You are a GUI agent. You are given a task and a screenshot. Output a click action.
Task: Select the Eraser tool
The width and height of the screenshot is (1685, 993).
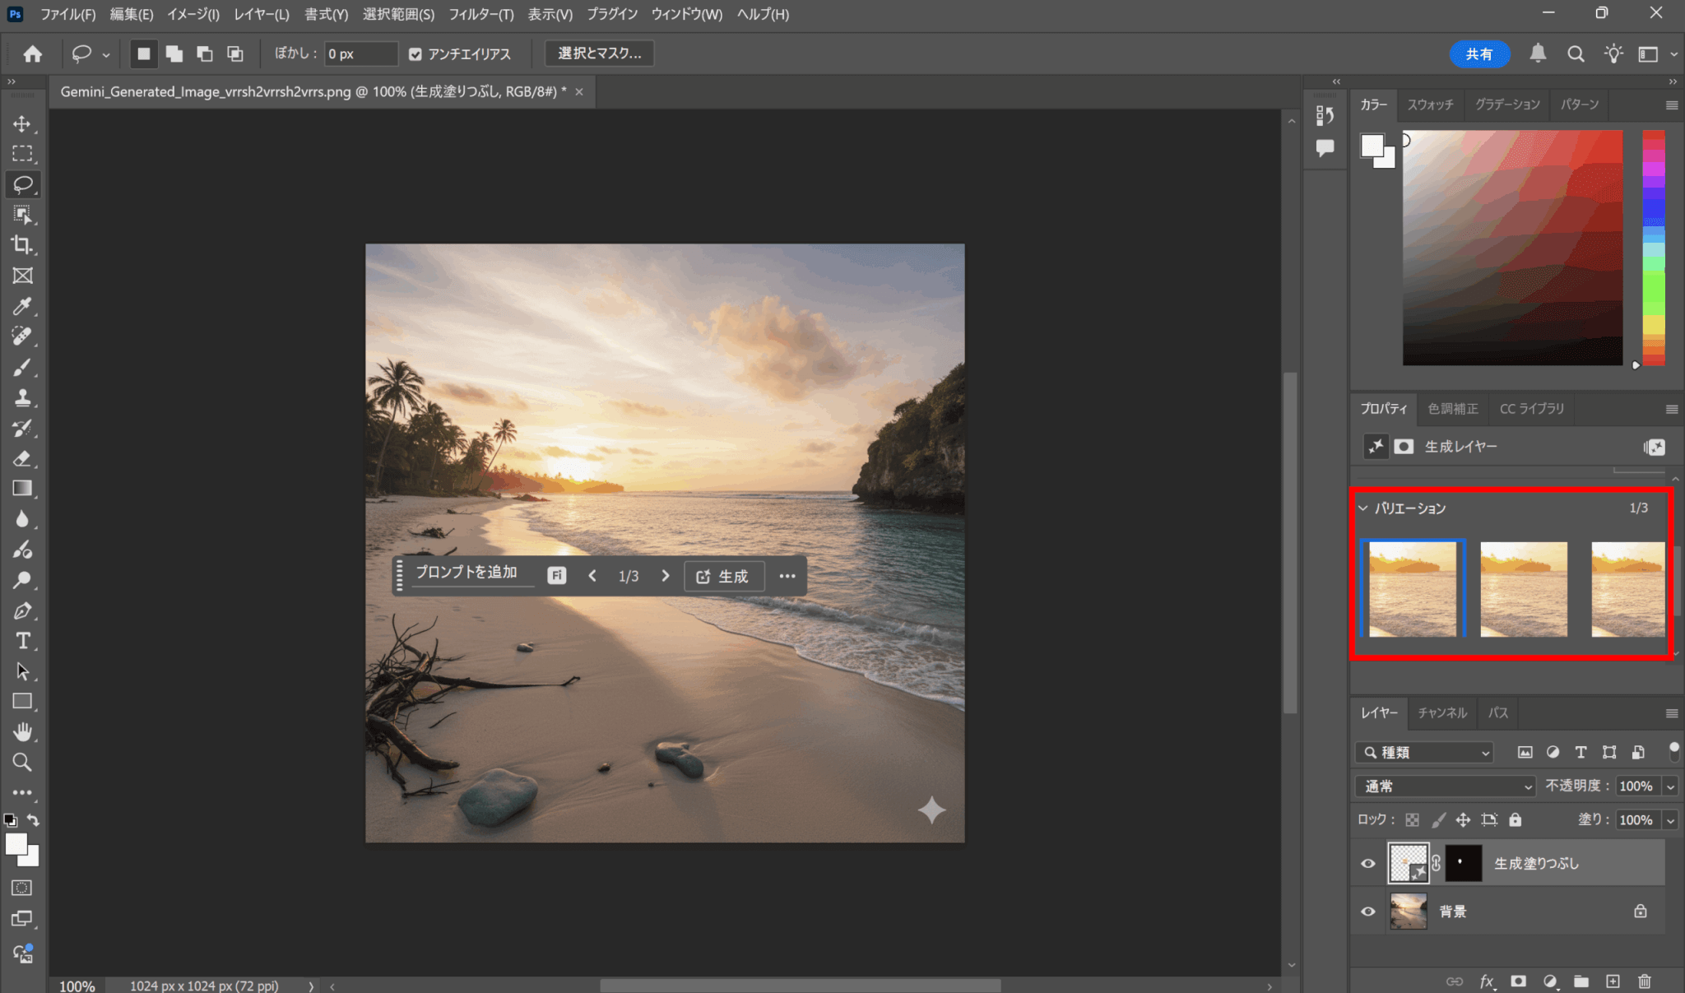(x=22, y=458)
